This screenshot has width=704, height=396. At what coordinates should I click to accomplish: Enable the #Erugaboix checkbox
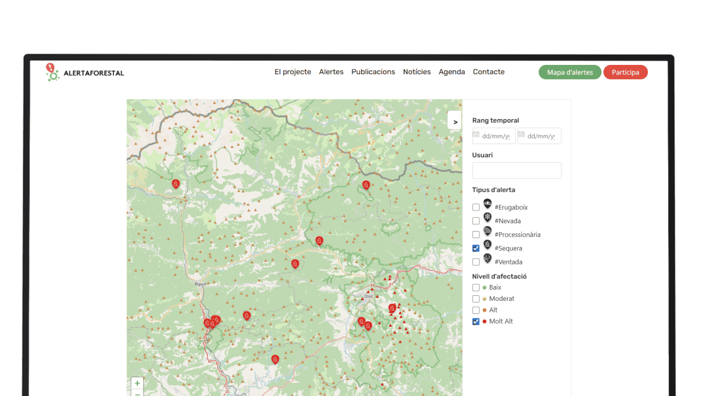tap(476, 207)
